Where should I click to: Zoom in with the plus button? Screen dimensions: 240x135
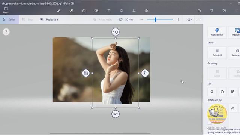point(178,19)
